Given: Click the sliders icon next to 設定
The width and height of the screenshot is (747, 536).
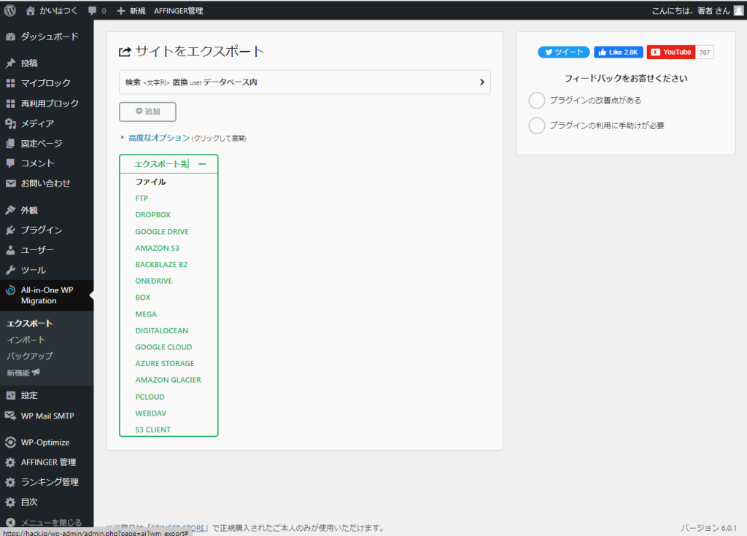Looking at the screenshot, I should (x=10, y=395).
